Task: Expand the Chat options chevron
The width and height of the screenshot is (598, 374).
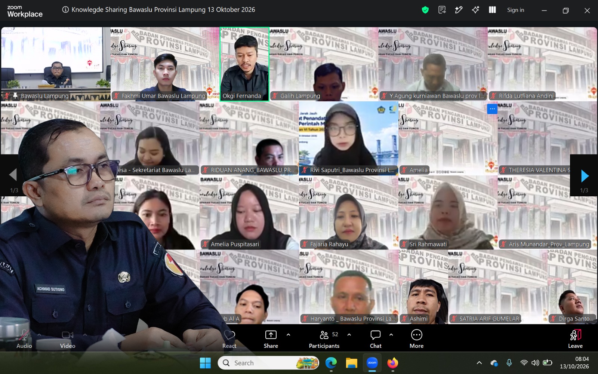Action: [391, 335]
